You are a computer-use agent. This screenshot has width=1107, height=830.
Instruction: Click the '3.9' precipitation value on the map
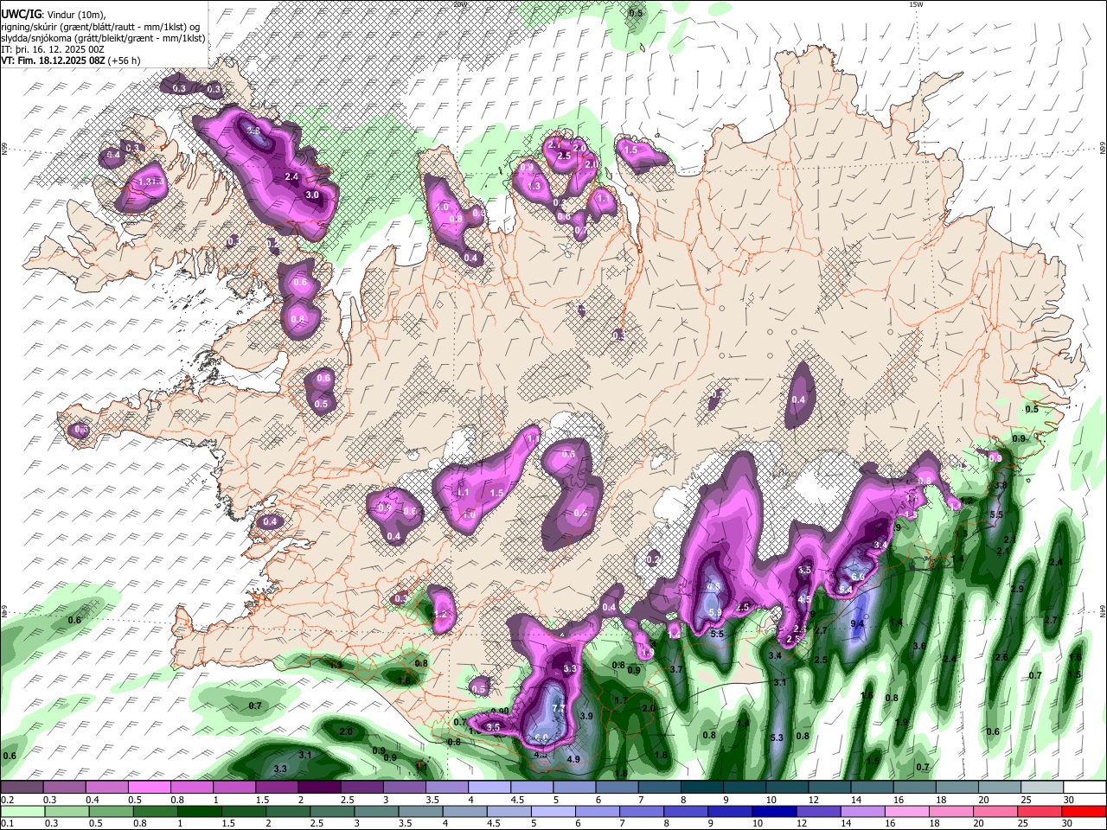tap(586, 716)
